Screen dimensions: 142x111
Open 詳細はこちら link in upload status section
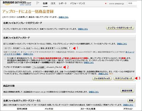coord(128,105)
